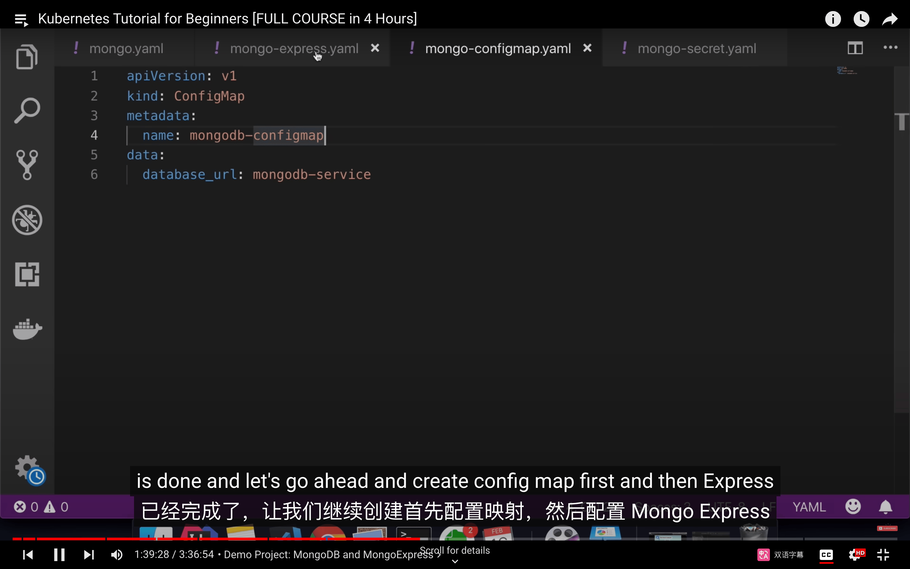Share the video with arrow icon
The height and width of the screenshot is (569, 910).
point(890,19)
